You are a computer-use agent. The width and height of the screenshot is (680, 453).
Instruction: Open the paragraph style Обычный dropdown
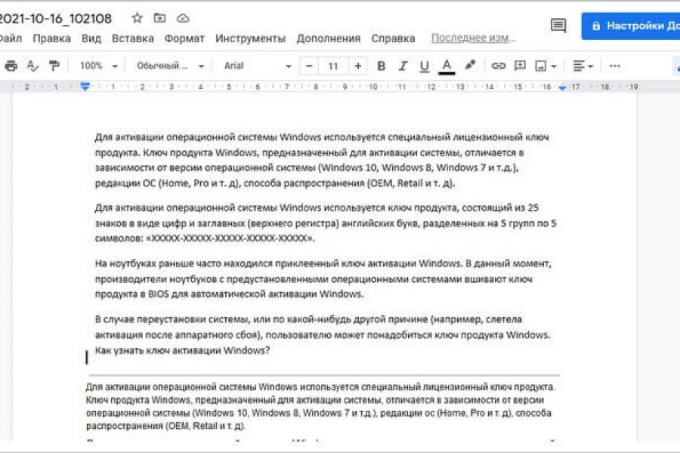point(170,66)
